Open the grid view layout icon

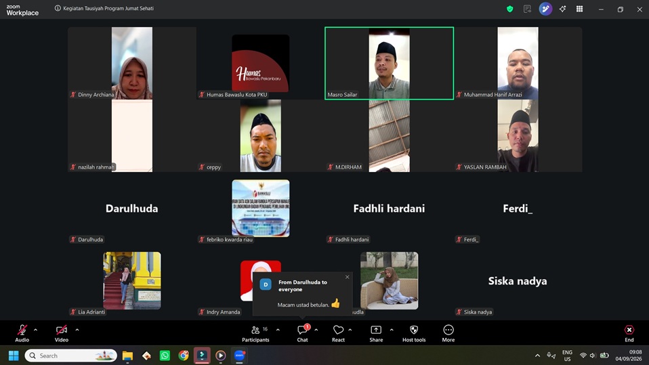[579, 9]
